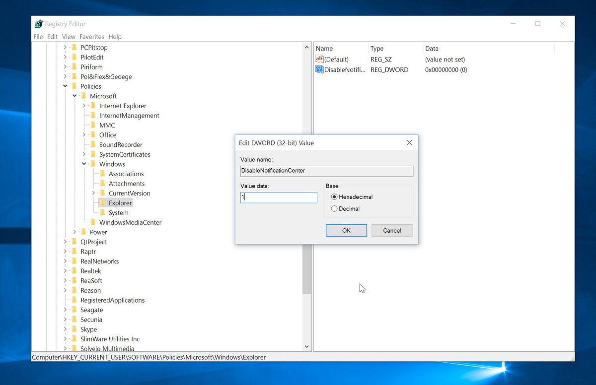Cancel the Edit DWORD dialog
The height and width of the screenshot is (385, 596).
392,230
